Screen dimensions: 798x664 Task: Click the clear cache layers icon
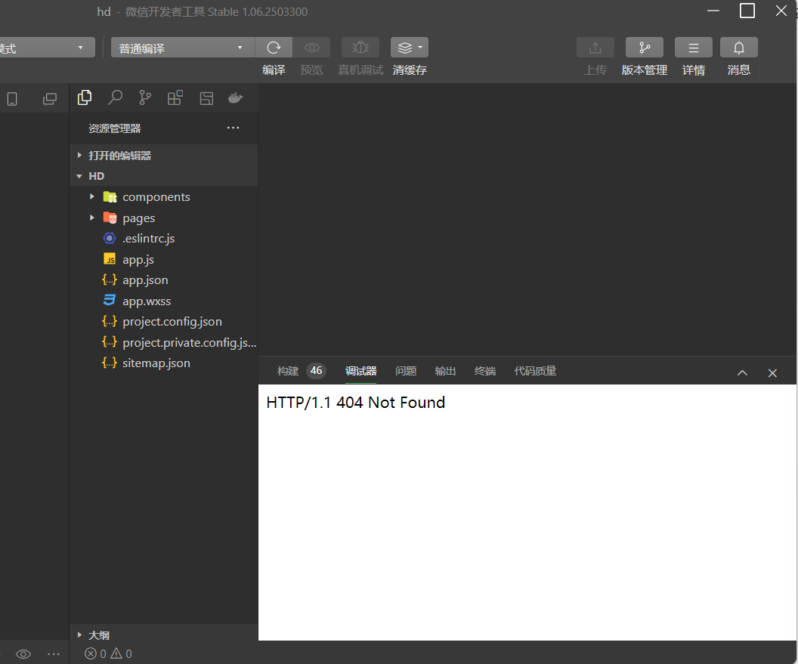tap(404, 48)
